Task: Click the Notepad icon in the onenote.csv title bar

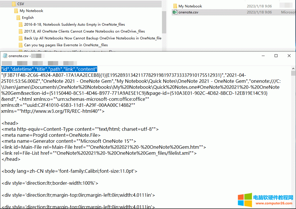Action: (x=5, y=55)
